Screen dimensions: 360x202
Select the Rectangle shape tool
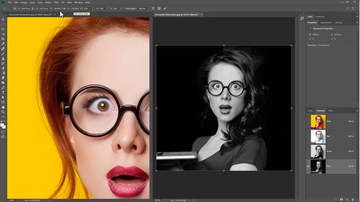(x=3, y=102)
